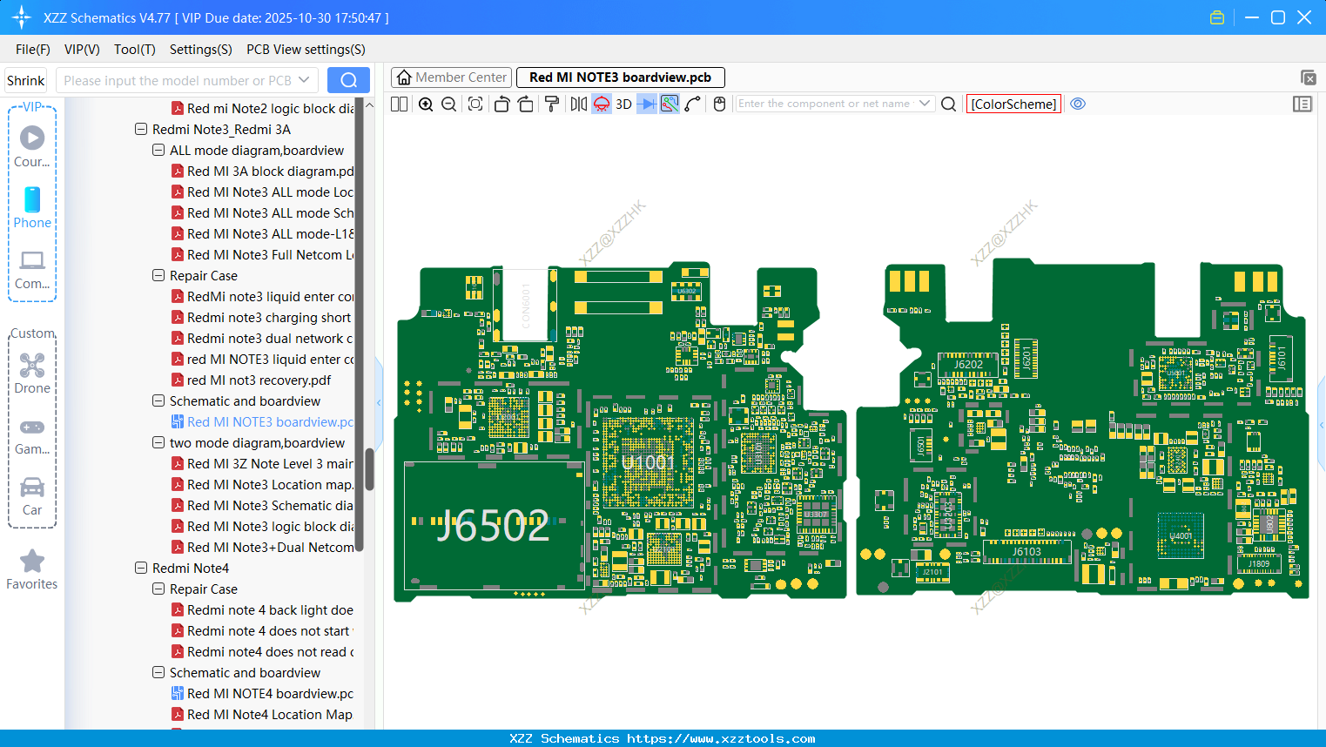The height and width of the screenshot is (747, 1326).
Task: Click the blue search button
Action: pyautogui.click(x=348, y=81)
